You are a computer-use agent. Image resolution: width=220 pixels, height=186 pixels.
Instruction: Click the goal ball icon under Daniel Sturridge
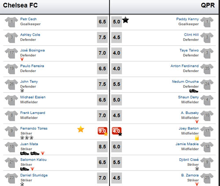coord(22,184)
